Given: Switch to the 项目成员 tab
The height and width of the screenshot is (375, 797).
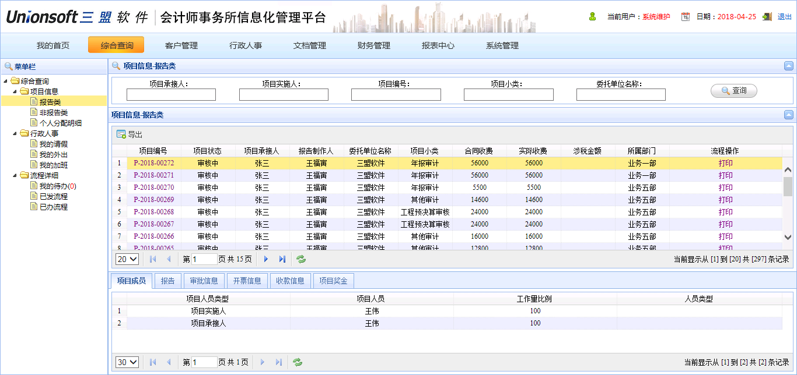Looking at the screenshot, I should (x=131, y=281).
